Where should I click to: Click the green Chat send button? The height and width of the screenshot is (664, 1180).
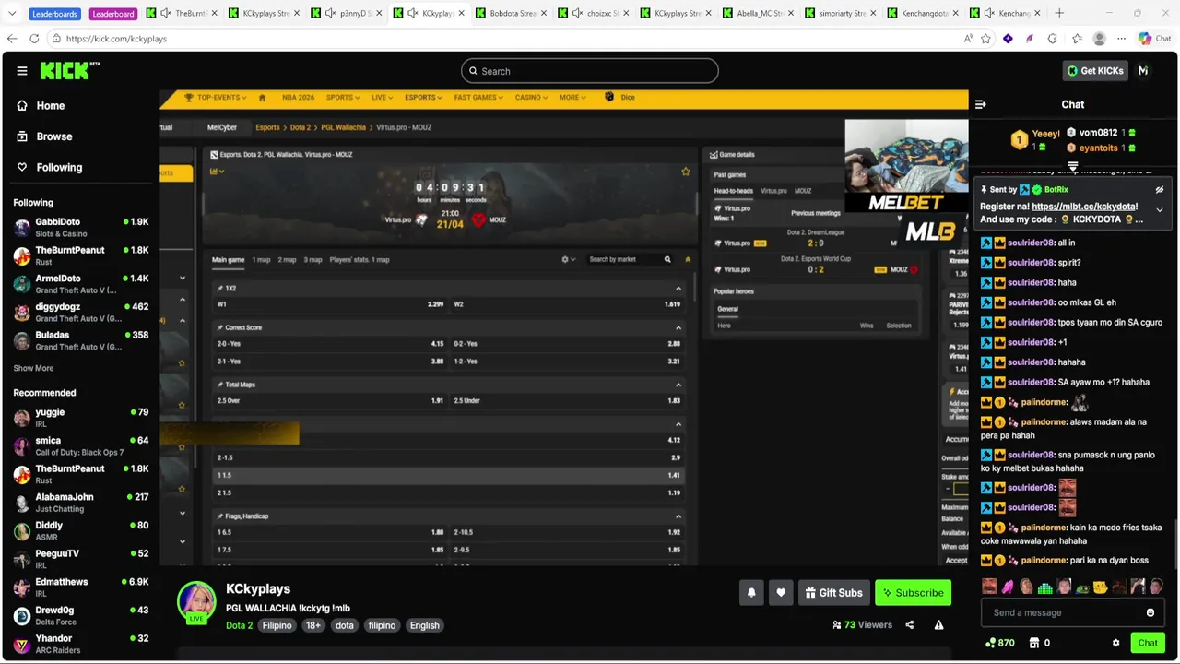pyautogui.click(x=1148, y=643)
